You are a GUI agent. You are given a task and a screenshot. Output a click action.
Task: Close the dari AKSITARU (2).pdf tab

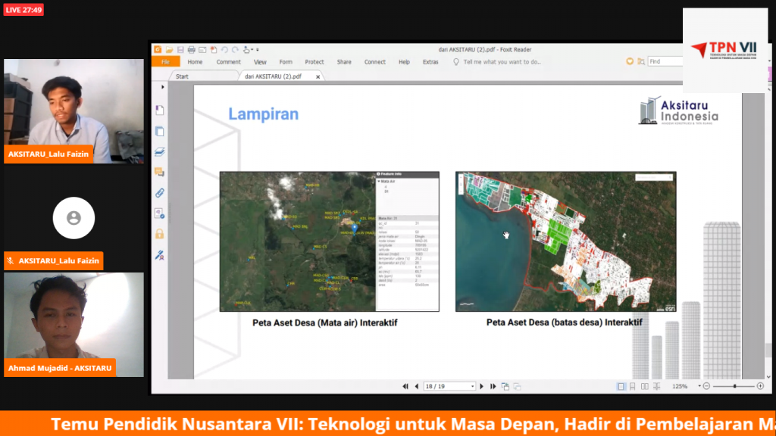pyautogui.click(x=318, y=76)
